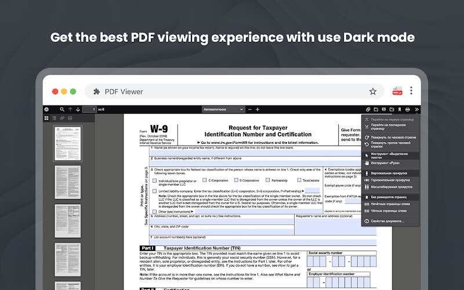
Task: Open the zoom level dropdown Автоматически
Action: coord(223,110)
